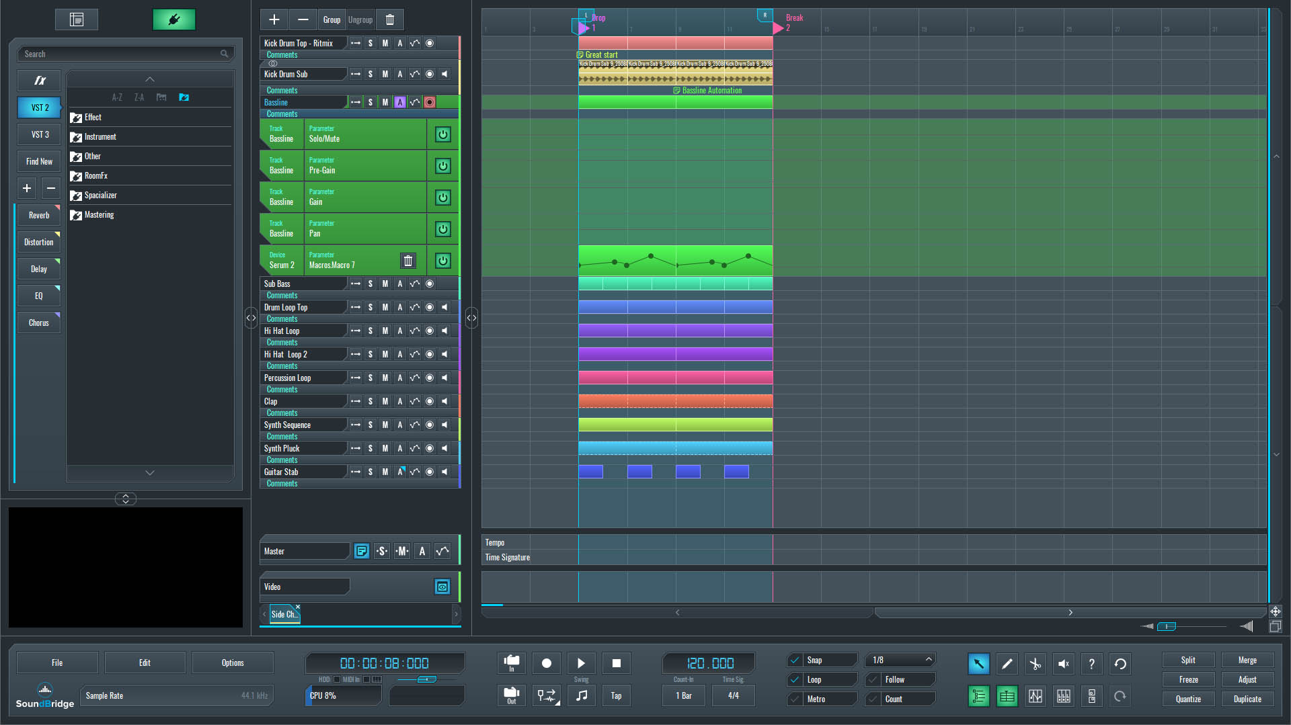The width and height of the screenshot is (1291, 725).
Task: Open Master automation curve icon
Action: tap(442, 551)
